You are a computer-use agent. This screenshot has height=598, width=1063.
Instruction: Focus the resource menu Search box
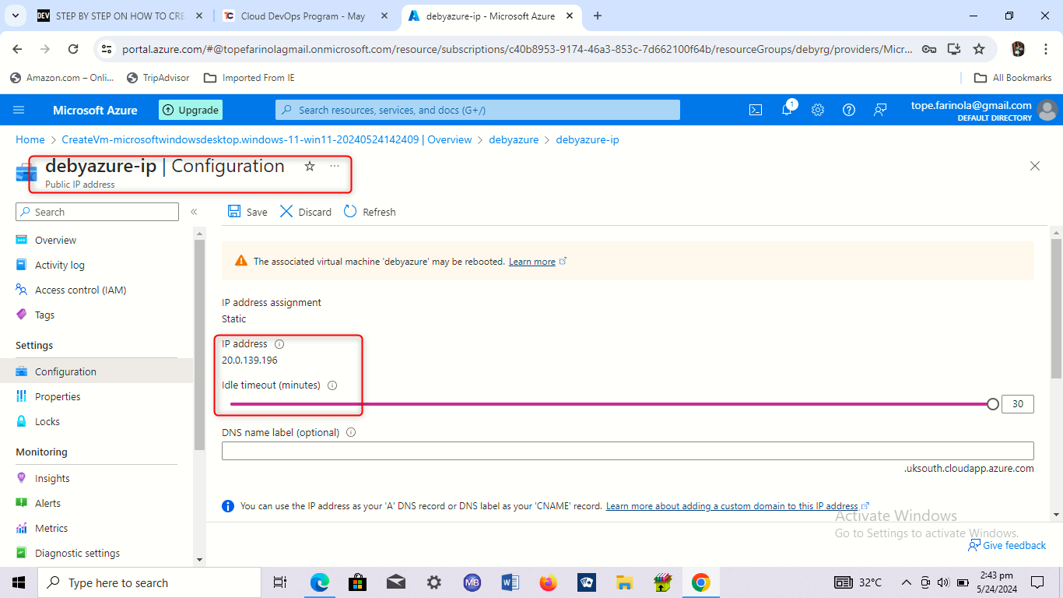pyautogui.click(x=97, y=212)
